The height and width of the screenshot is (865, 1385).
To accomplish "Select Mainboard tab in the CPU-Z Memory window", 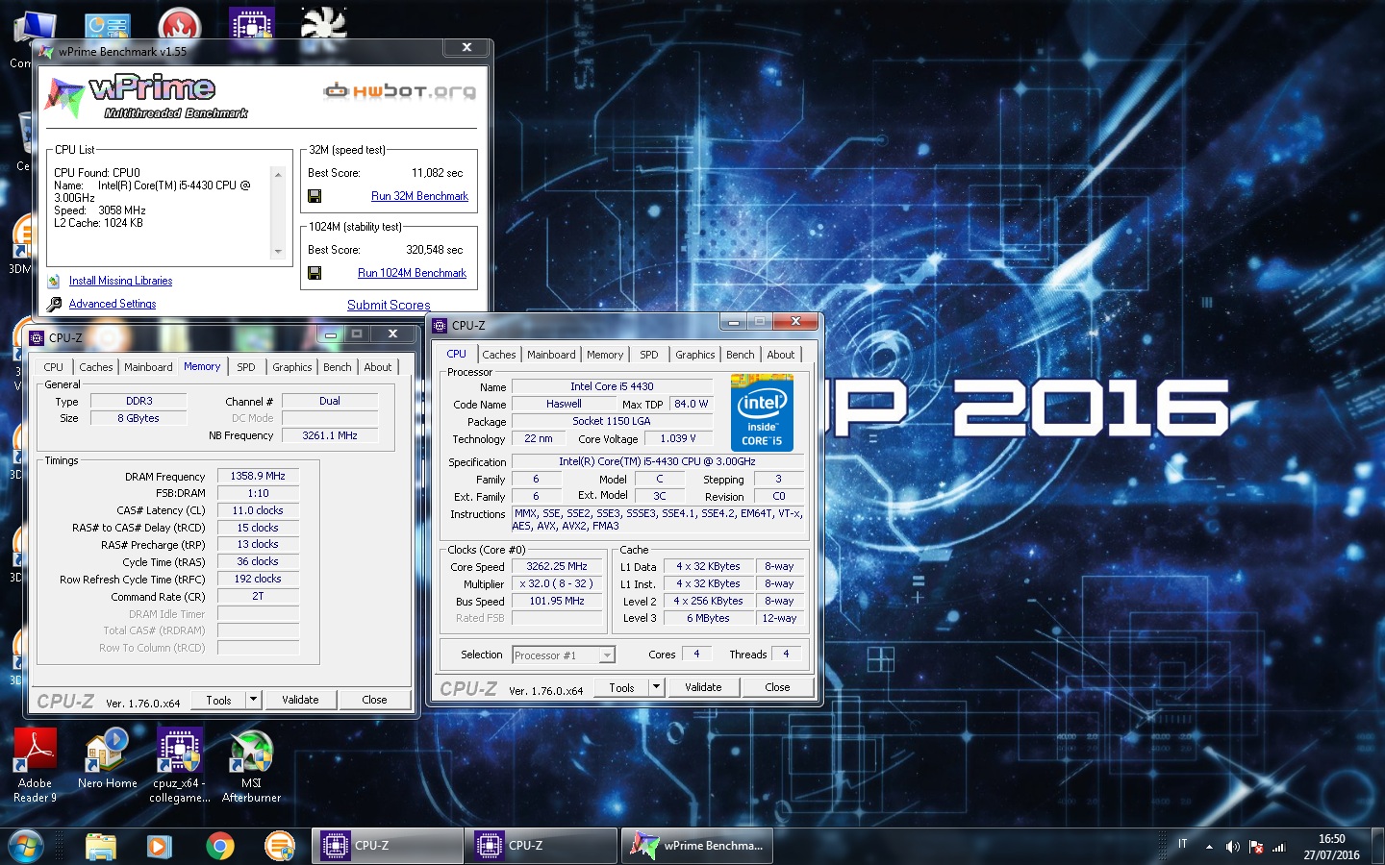I will tap(148, 367).
